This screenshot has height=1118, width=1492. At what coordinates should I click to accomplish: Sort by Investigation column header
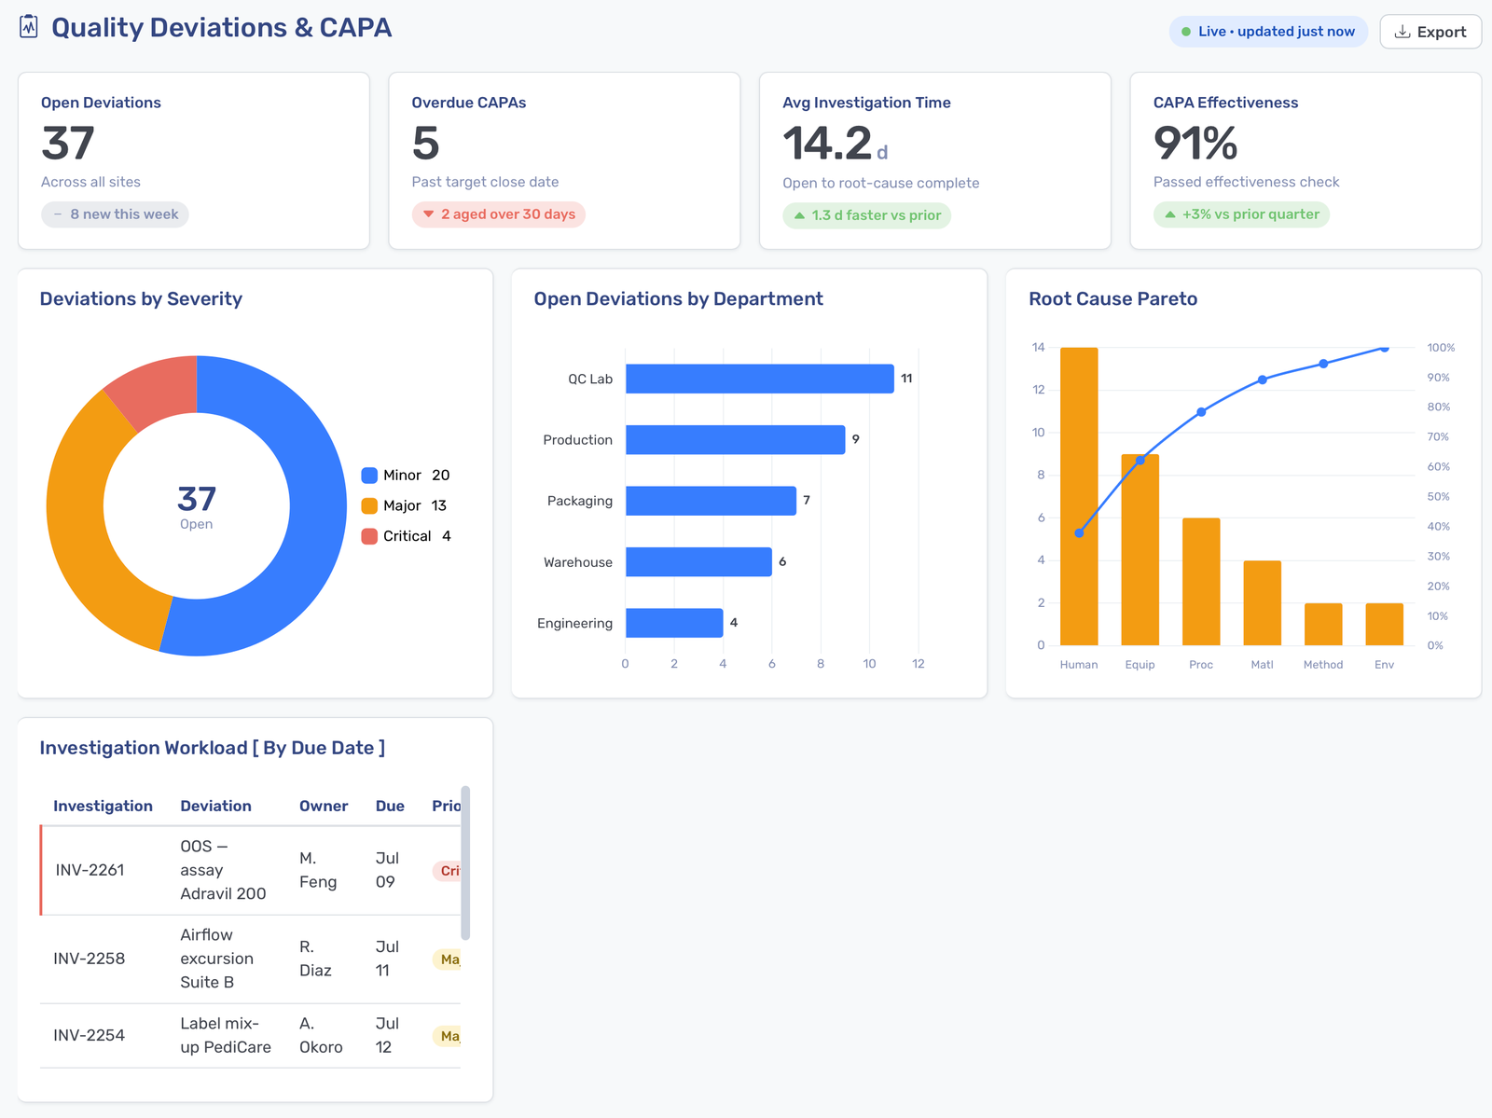[103, 807]
